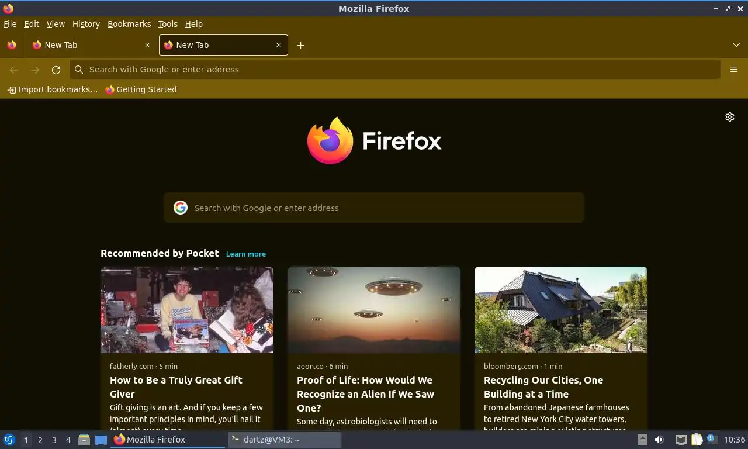The width and height of the screenshot is (748, 449).
Task: Switch to the dartz@VM3 terminal window
Action: coord(284,440)
